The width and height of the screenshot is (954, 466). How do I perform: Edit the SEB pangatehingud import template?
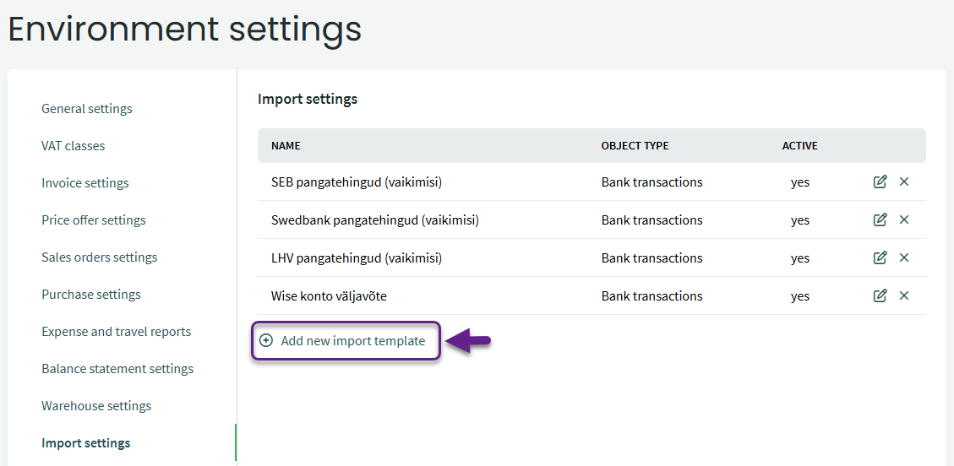coord(880,182)
